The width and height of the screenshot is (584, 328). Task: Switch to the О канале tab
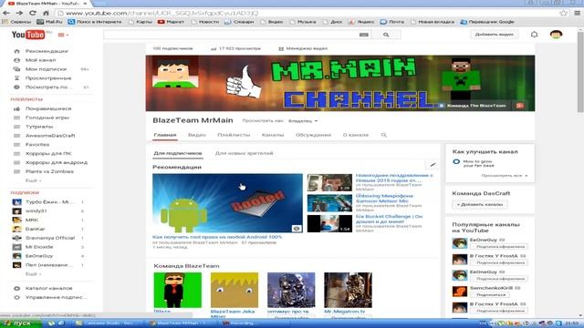(356, 135)
